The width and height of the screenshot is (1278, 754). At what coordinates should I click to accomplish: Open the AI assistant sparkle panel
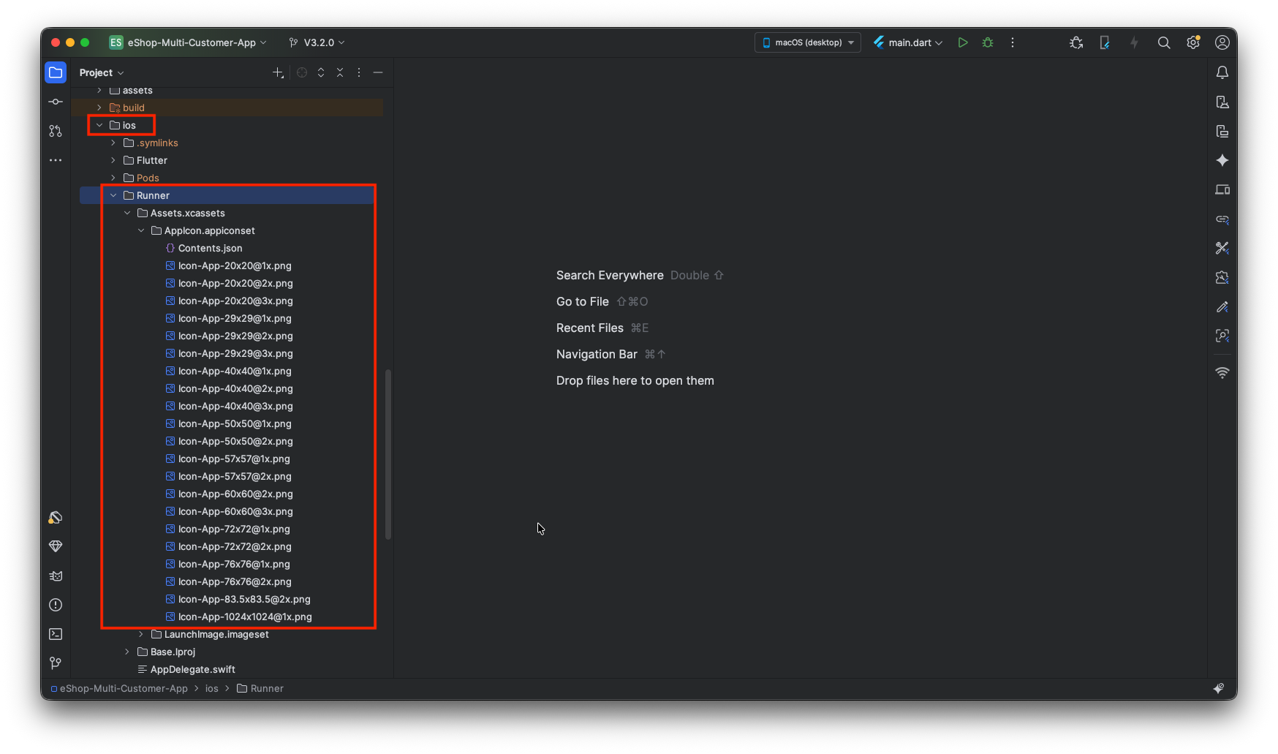[1222, 160]
